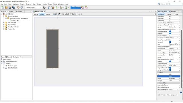Open the Refactor menu
The height and width of the screenshot is (103, 183).
[x=29, y=4]
